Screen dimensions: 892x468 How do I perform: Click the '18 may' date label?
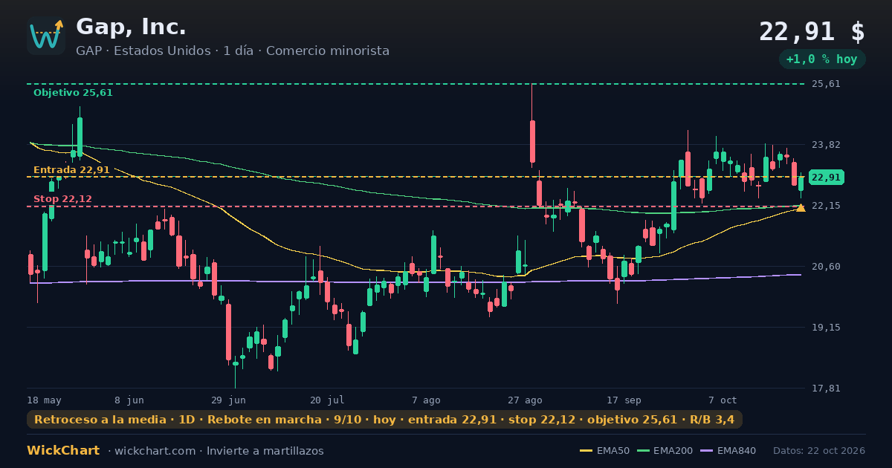click(45, 400)
